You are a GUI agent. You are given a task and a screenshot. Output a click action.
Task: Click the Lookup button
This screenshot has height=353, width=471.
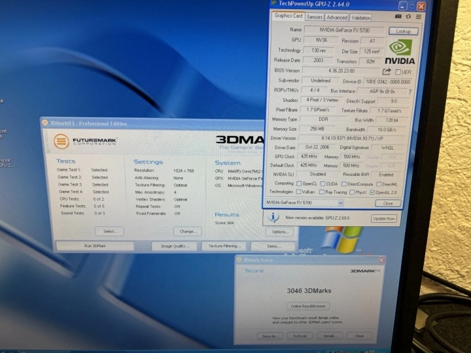point(404,31)
